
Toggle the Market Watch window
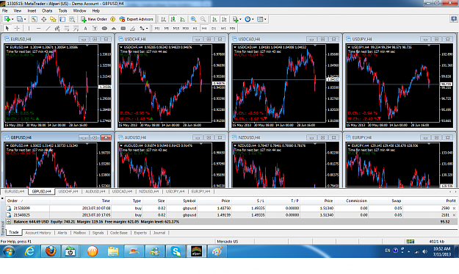tap(35, 19)
